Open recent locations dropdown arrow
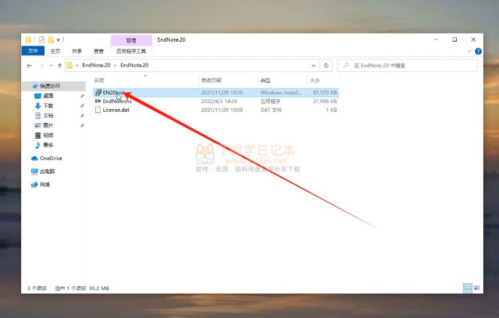 pyautogui.click(x=50, y=65)
